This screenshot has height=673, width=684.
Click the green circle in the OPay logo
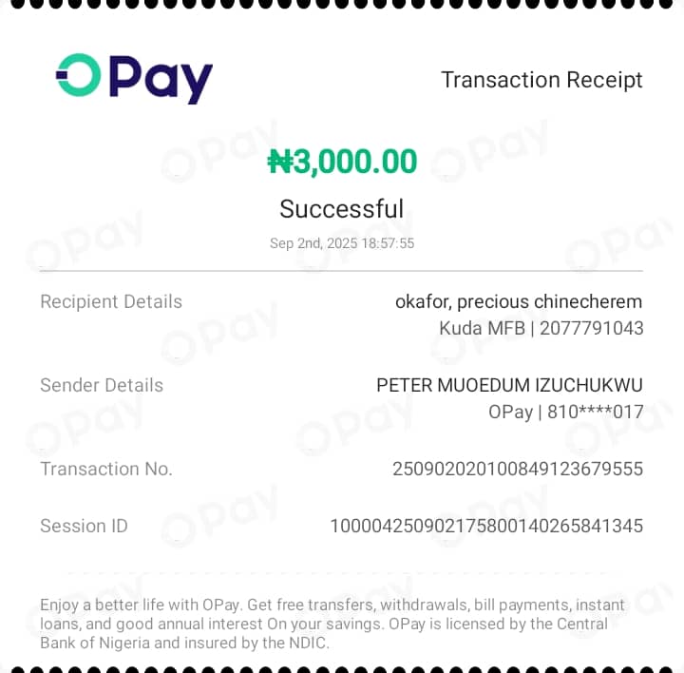pos(79,75)
